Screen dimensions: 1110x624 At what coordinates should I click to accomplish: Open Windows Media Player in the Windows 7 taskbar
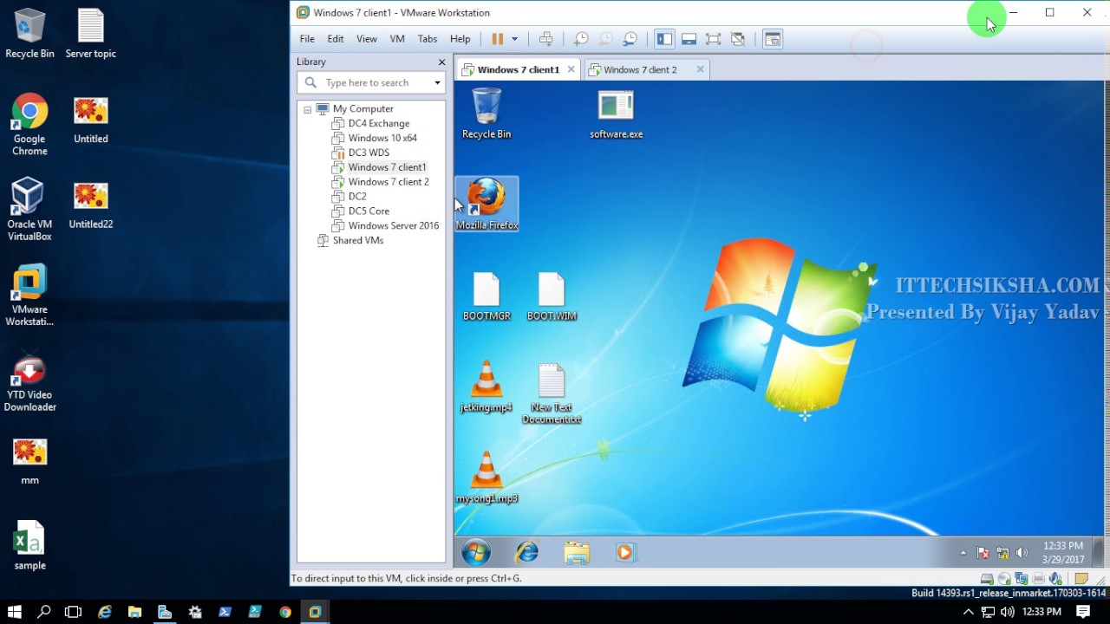point(625,552)
